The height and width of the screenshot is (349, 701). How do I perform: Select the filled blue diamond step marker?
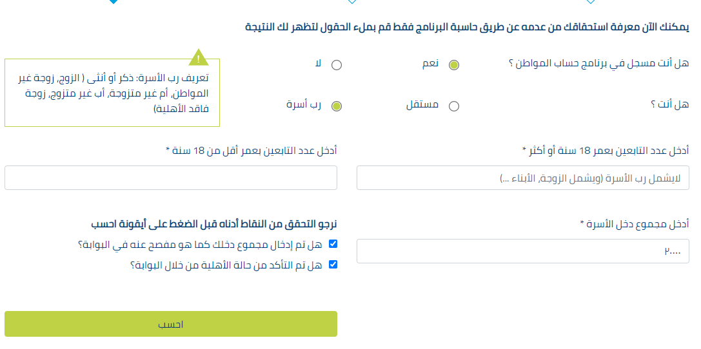[x=114, y=1]
